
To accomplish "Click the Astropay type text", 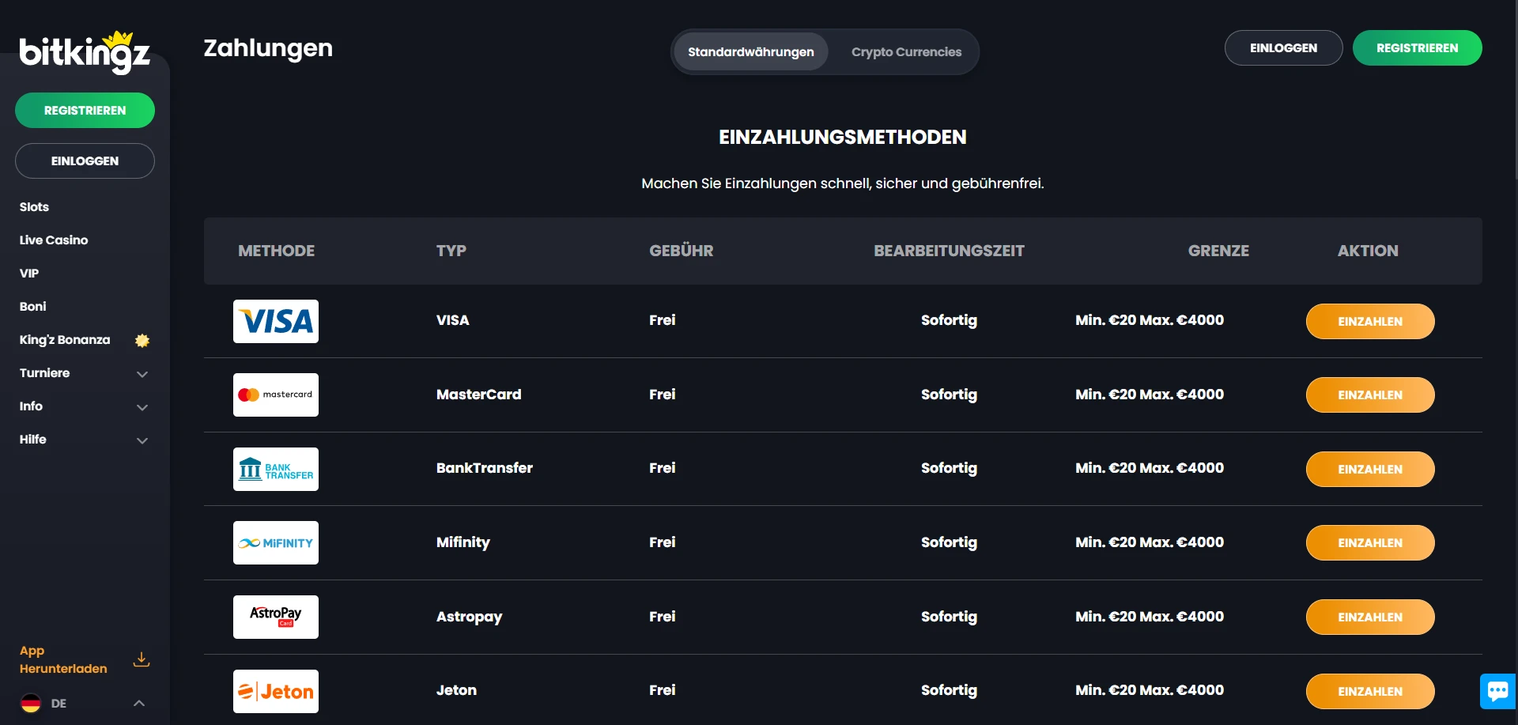I will click(x=469, y=617).
